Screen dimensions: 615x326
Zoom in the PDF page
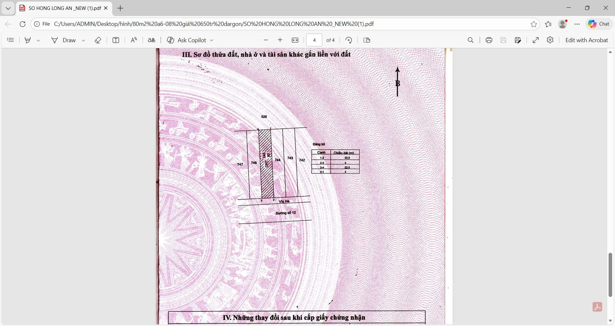(x=280, y=40)
